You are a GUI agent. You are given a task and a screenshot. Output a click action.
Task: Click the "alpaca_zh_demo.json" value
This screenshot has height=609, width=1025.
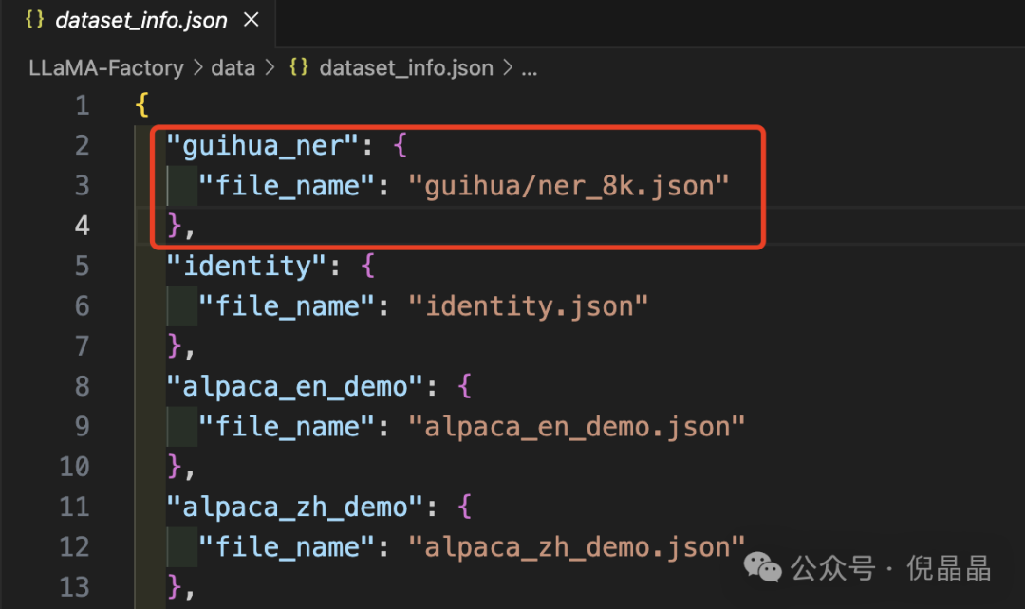pyautogui.click(x=577, y=547)
